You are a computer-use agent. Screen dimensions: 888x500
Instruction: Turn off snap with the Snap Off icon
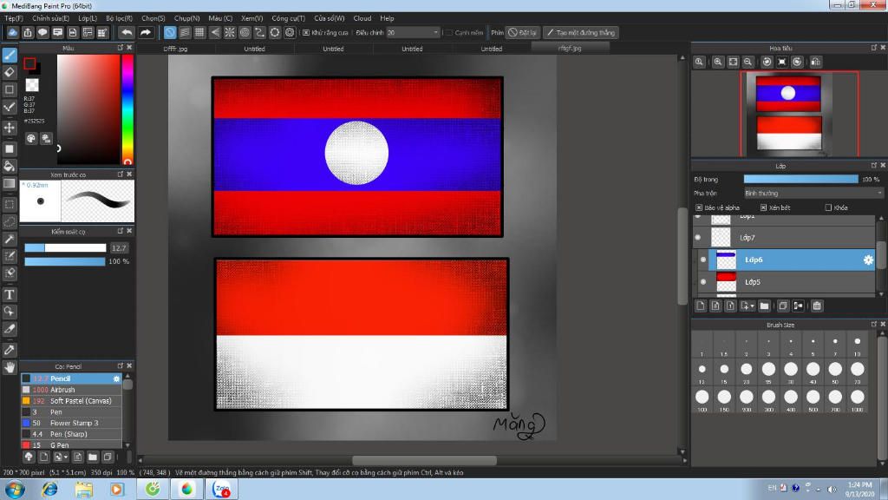pyautogui.click(x=169, y=32)
